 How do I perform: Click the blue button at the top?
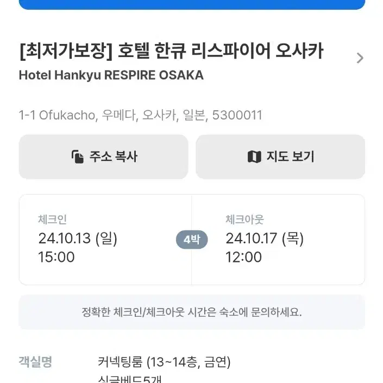(x=192, y=4)
